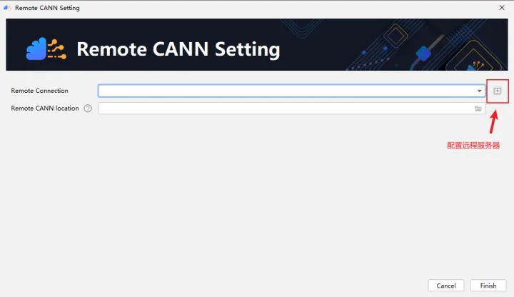Click the red Chinese annotation text

tap(473, 146)
